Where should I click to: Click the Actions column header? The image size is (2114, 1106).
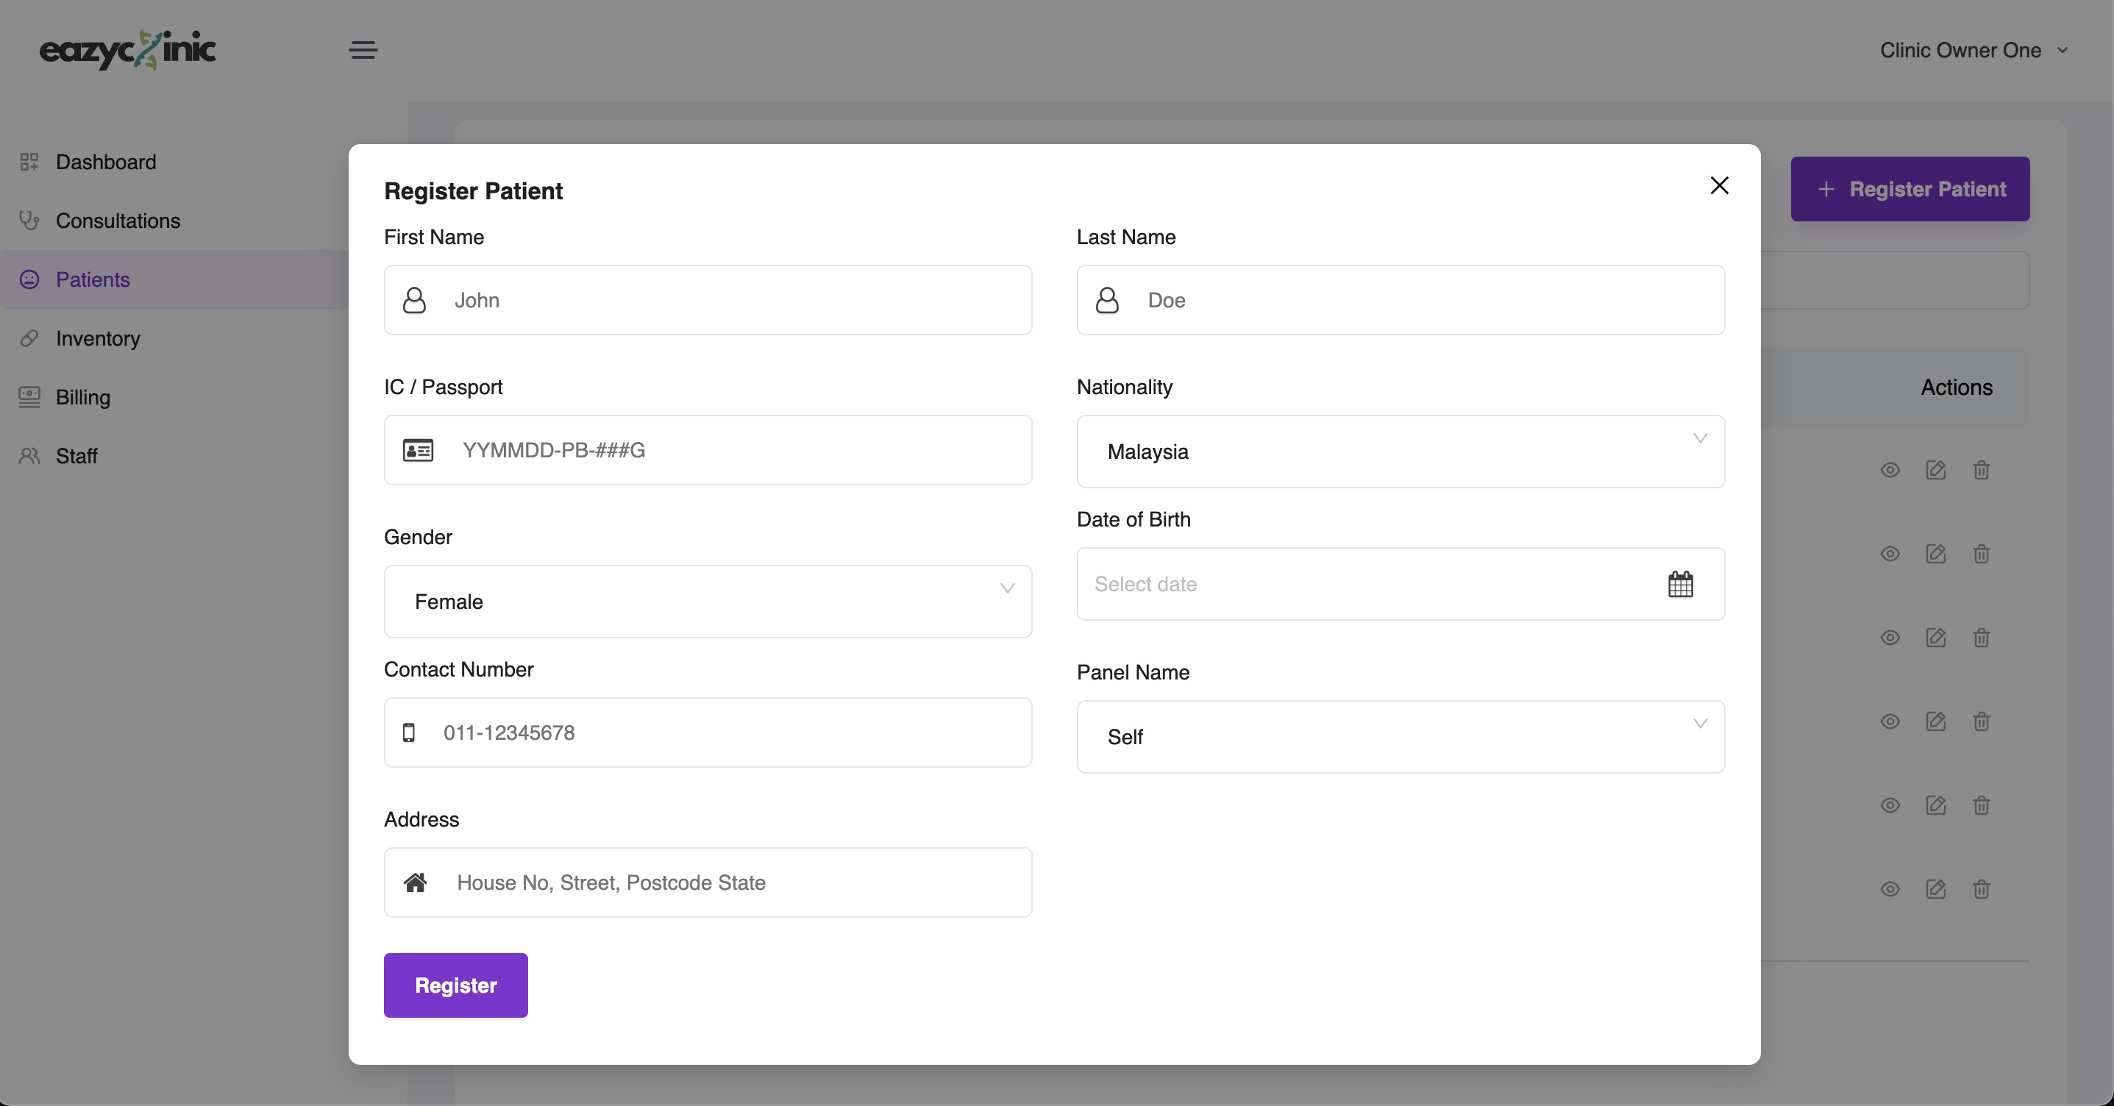1957,388
